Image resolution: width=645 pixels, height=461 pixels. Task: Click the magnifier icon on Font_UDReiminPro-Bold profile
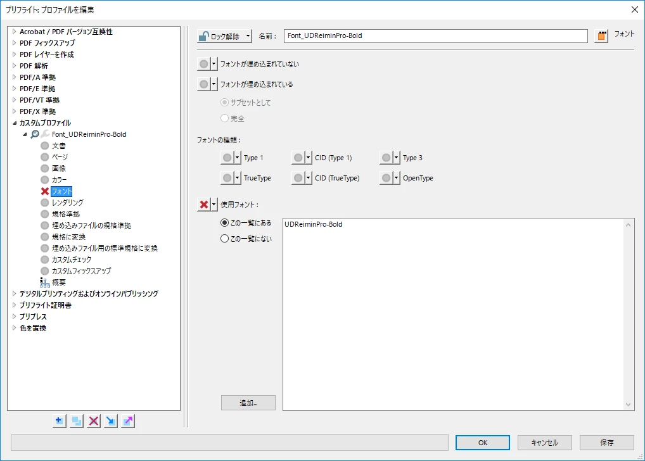35,134
